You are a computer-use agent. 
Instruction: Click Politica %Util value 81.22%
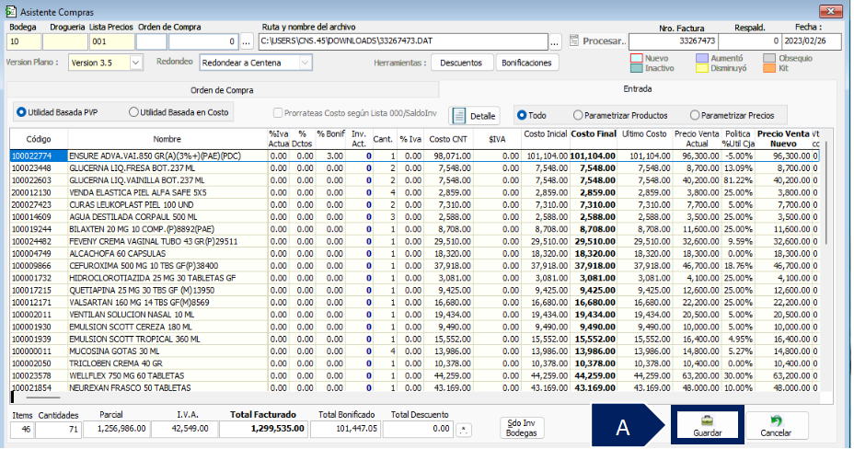(737, 180)
